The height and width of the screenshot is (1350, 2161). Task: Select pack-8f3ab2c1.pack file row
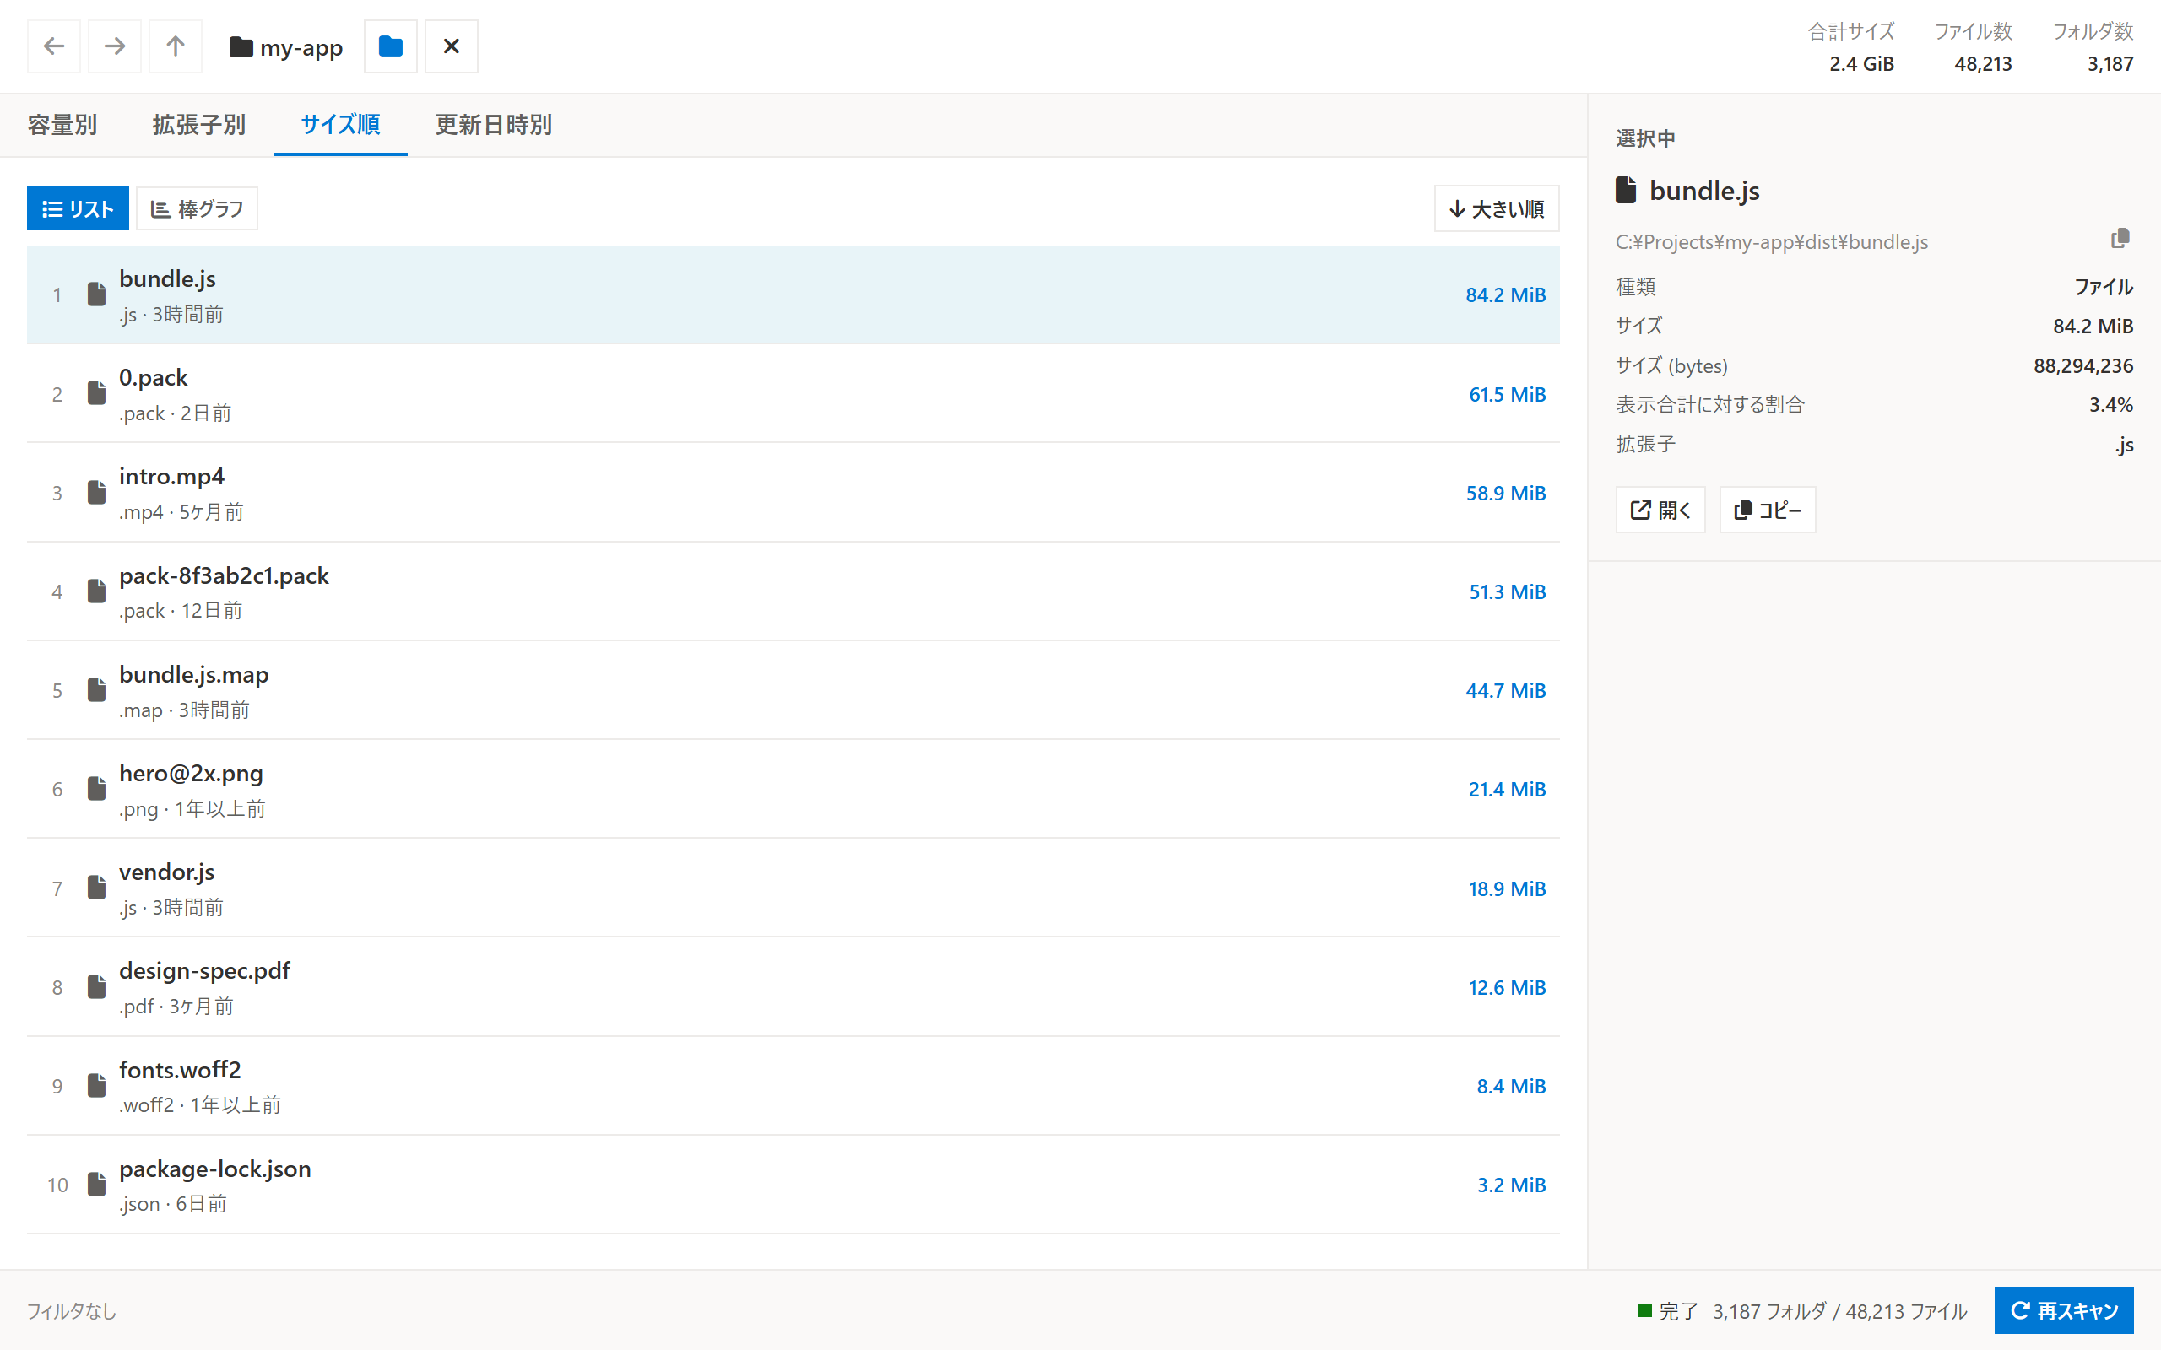[793, 592]
